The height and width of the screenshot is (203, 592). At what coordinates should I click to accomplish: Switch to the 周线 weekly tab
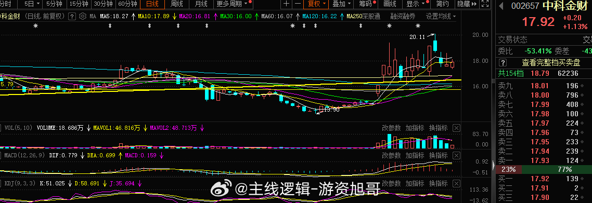[177, 4]
